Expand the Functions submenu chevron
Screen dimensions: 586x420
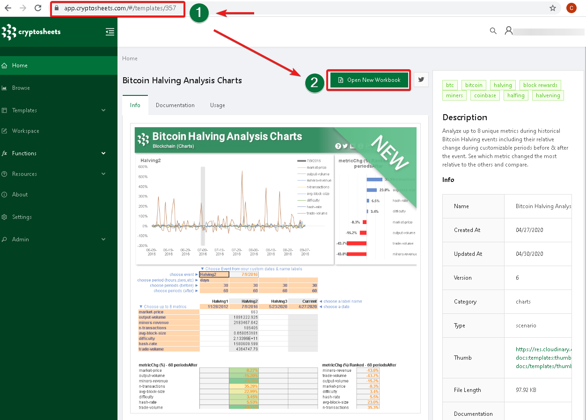[x=103, y=153]
